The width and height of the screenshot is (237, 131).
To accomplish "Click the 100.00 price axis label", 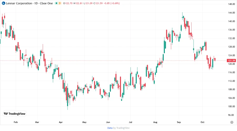I will point(231,107).
